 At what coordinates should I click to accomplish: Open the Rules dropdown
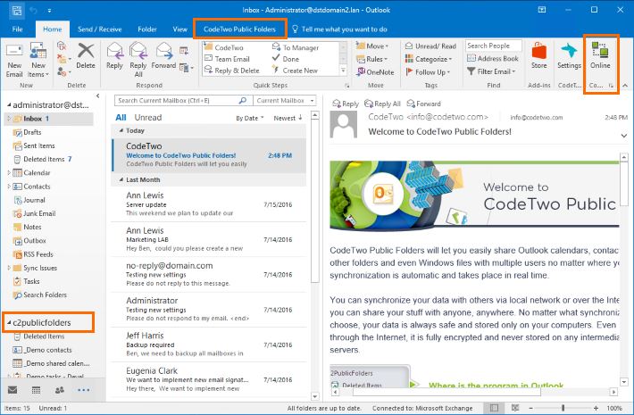point(371,59)
